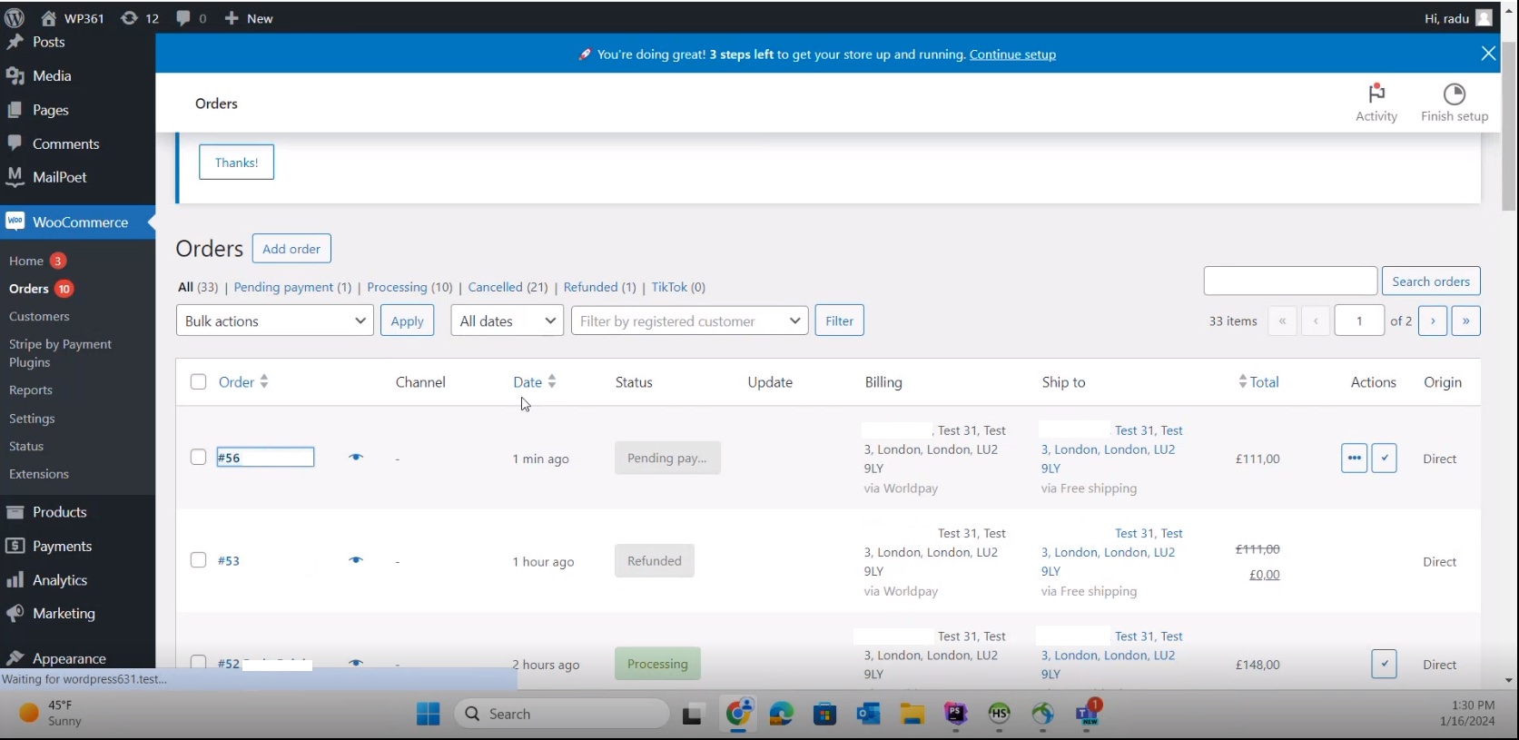The height and width of the screenshot is (740, 1519).
Task: Show only Processing orders
Action: (x=397, y=287)
